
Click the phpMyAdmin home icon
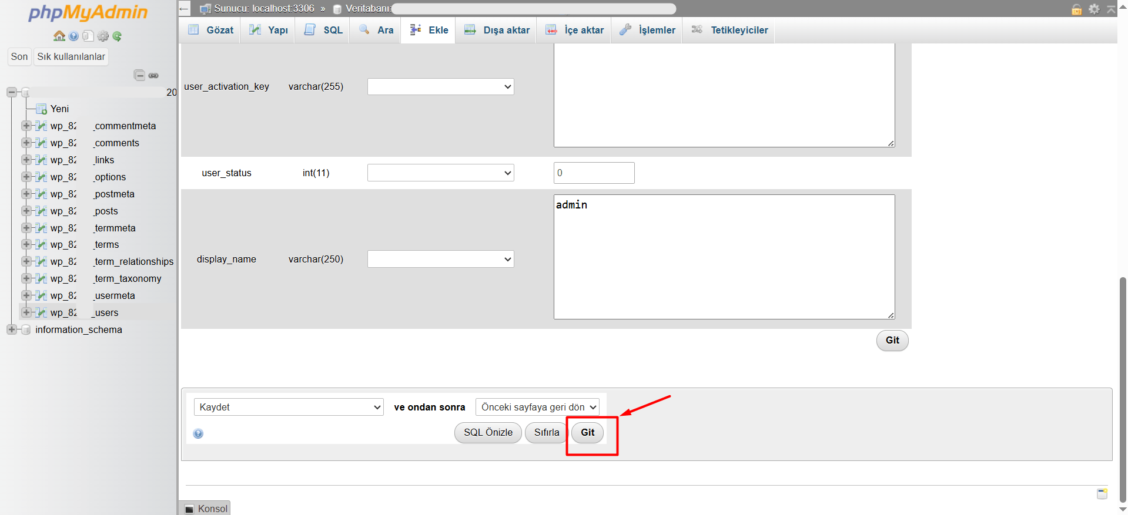coord(59,36)
